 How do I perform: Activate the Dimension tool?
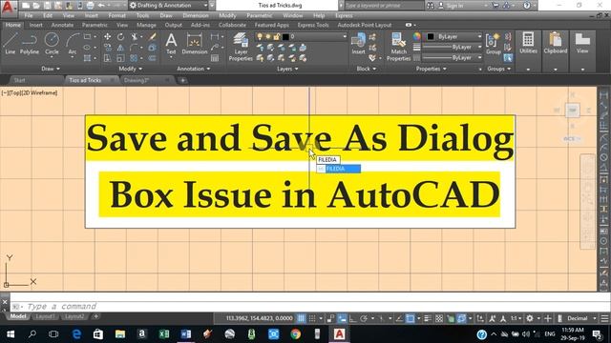coord(194,44)
